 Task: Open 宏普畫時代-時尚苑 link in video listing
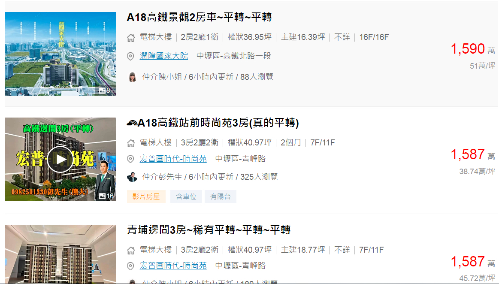pyautogui.click(x=173, y=159)
